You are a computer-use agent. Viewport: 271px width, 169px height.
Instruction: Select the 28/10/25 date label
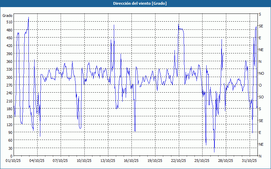pos(225,161)
